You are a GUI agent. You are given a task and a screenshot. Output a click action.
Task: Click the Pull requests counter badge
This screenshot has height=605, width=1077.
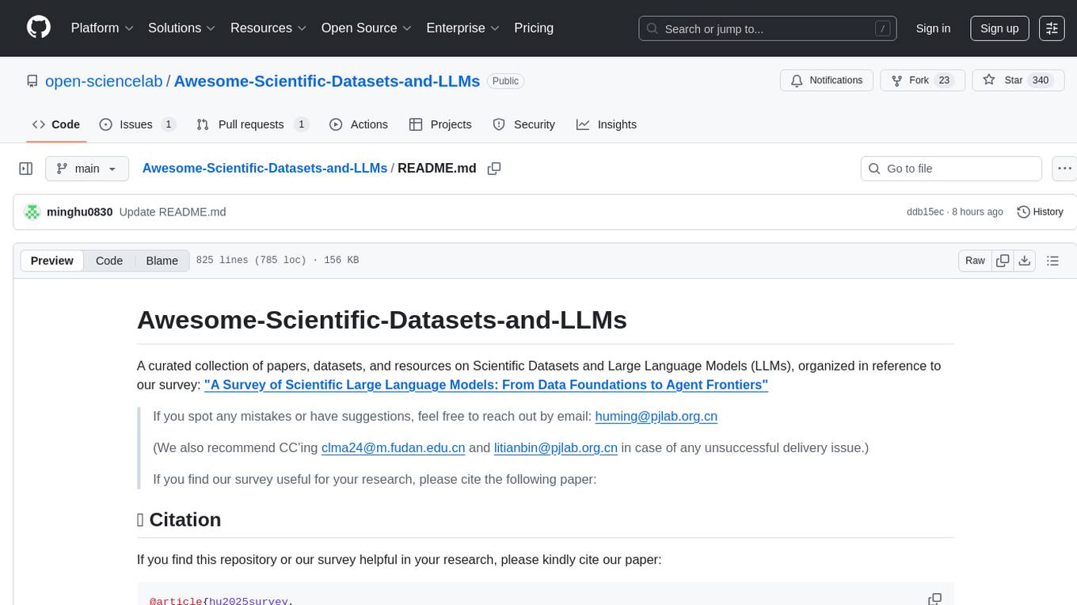pos(300,124)
